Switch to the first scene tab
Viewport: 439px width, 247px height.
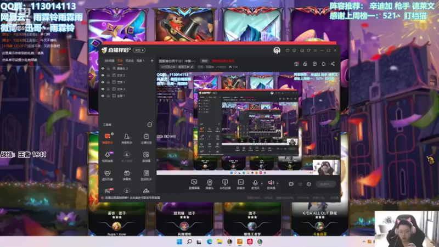[109, 61]
